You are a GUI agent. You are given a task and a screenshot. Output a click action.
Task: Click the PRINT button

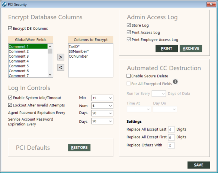tap(167, 48)
